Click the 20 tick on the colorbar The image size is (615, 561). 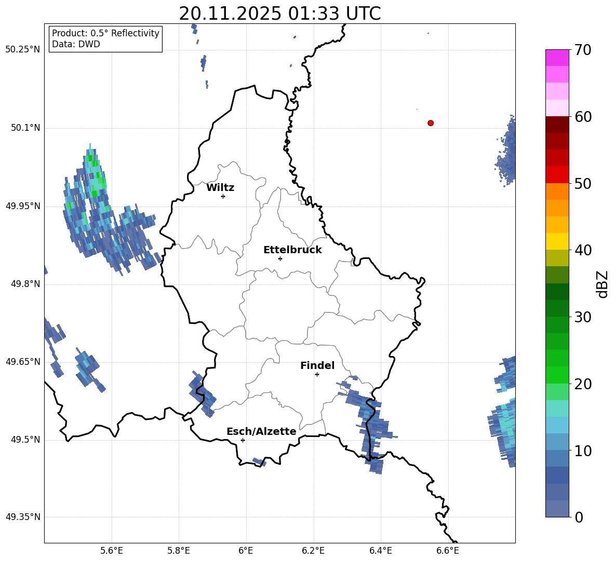[583, 384]
